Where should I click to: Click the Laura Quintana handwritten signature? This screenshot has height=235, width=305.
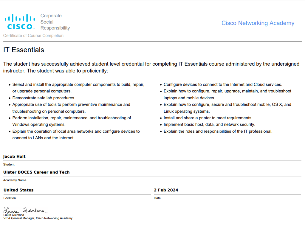pos(26,210)
